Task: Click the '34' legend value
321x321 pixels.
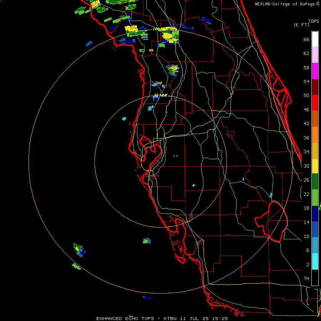Action: click(306, 152)
